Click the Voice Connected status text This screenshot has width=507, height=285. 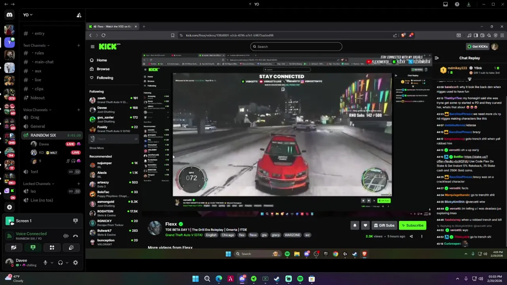click(x=31, y=234)
